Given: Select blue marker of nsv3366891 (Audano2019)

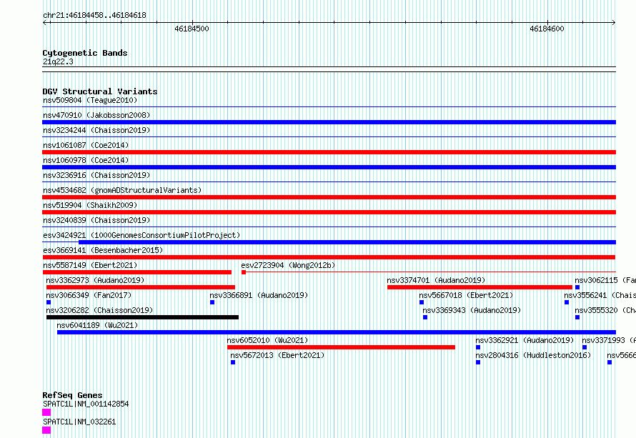Looking at the screenshot, I should [212, 302].
